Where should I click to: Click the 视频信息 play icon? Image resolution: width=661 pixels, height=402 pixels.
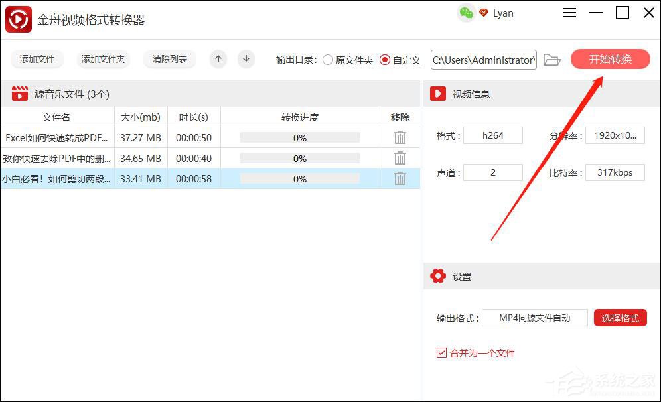click(437, 93)
